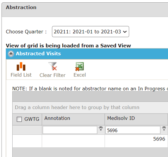Collapse the Abstracted Visits panel arrow

click(x=11, y=53)
